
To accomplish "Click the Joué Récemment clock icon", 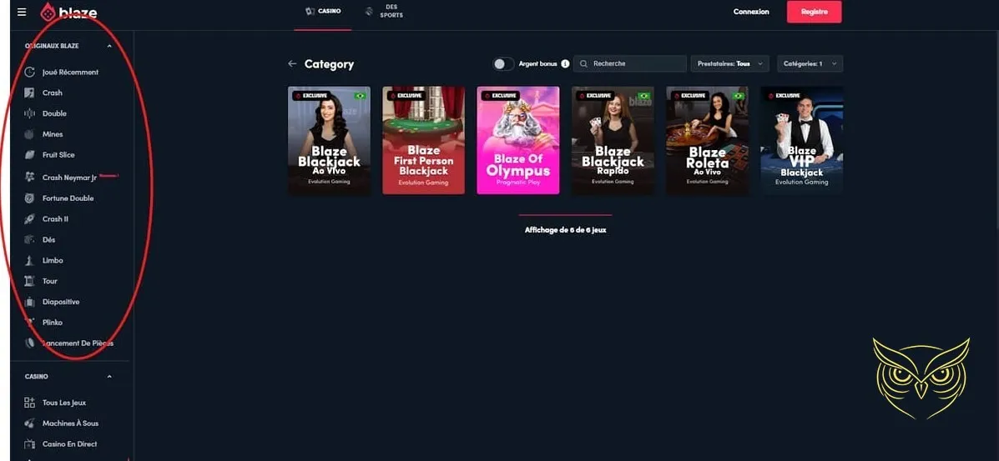I will (x=29, y=73).
